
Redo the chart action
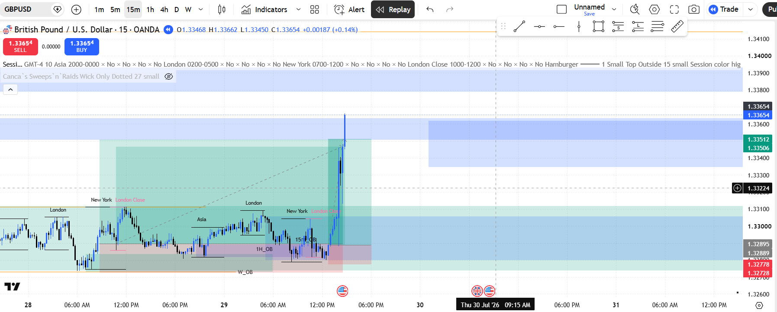click(x=450, y=9)
